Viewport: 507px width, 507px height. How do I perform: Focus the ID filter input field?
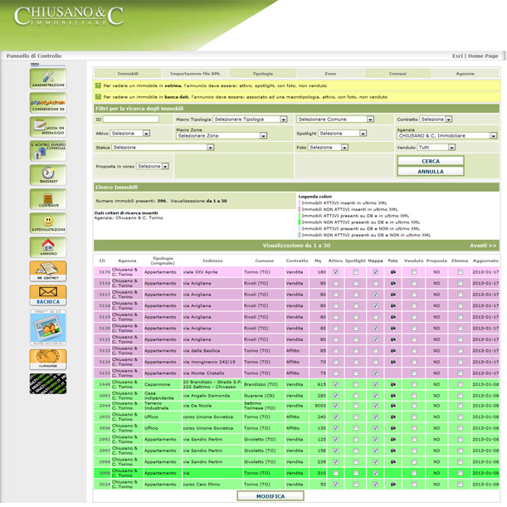(130, 119)
